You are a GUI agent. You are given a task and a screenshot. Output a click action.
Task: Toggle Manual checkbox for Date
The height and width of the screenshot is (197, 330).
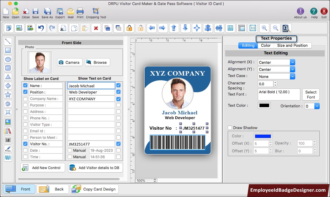tap(70, 150)
